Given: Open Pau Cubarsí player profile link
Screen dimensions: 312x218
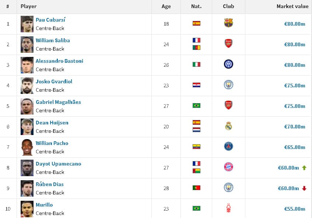Looking at the screenshot, I should coord(50,20).
